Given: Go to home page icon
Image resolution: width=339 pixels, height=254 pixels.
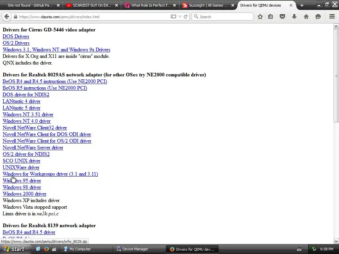Looking at the screenshot, I should [306, 17].
